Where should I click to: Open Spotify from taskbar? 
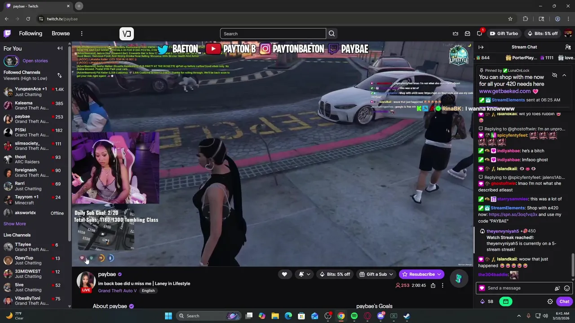354,316
